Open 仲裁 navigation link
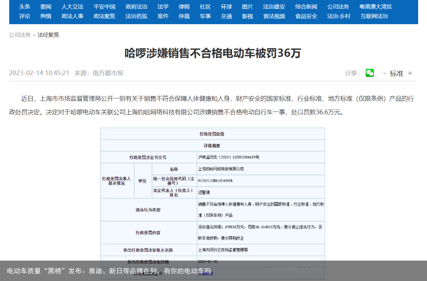 pyautogui.click(x=184, y=16)
